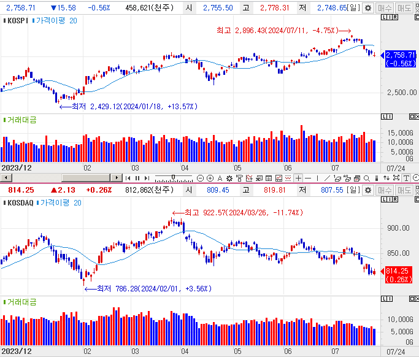
Task: Maximize the KOSPI 거래대금 panel
Action: point(412,117)
